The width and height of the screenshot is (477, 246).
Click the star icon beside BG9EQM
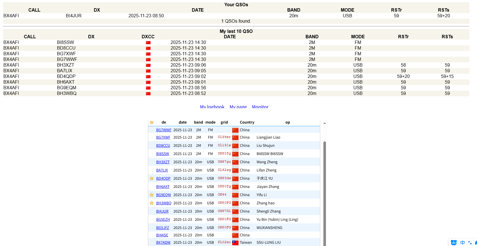pos(152,195)
